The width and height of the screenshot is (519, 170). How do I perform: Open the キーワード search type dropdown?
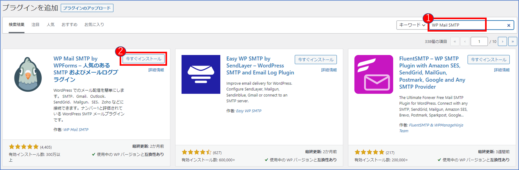click(412, 25)
